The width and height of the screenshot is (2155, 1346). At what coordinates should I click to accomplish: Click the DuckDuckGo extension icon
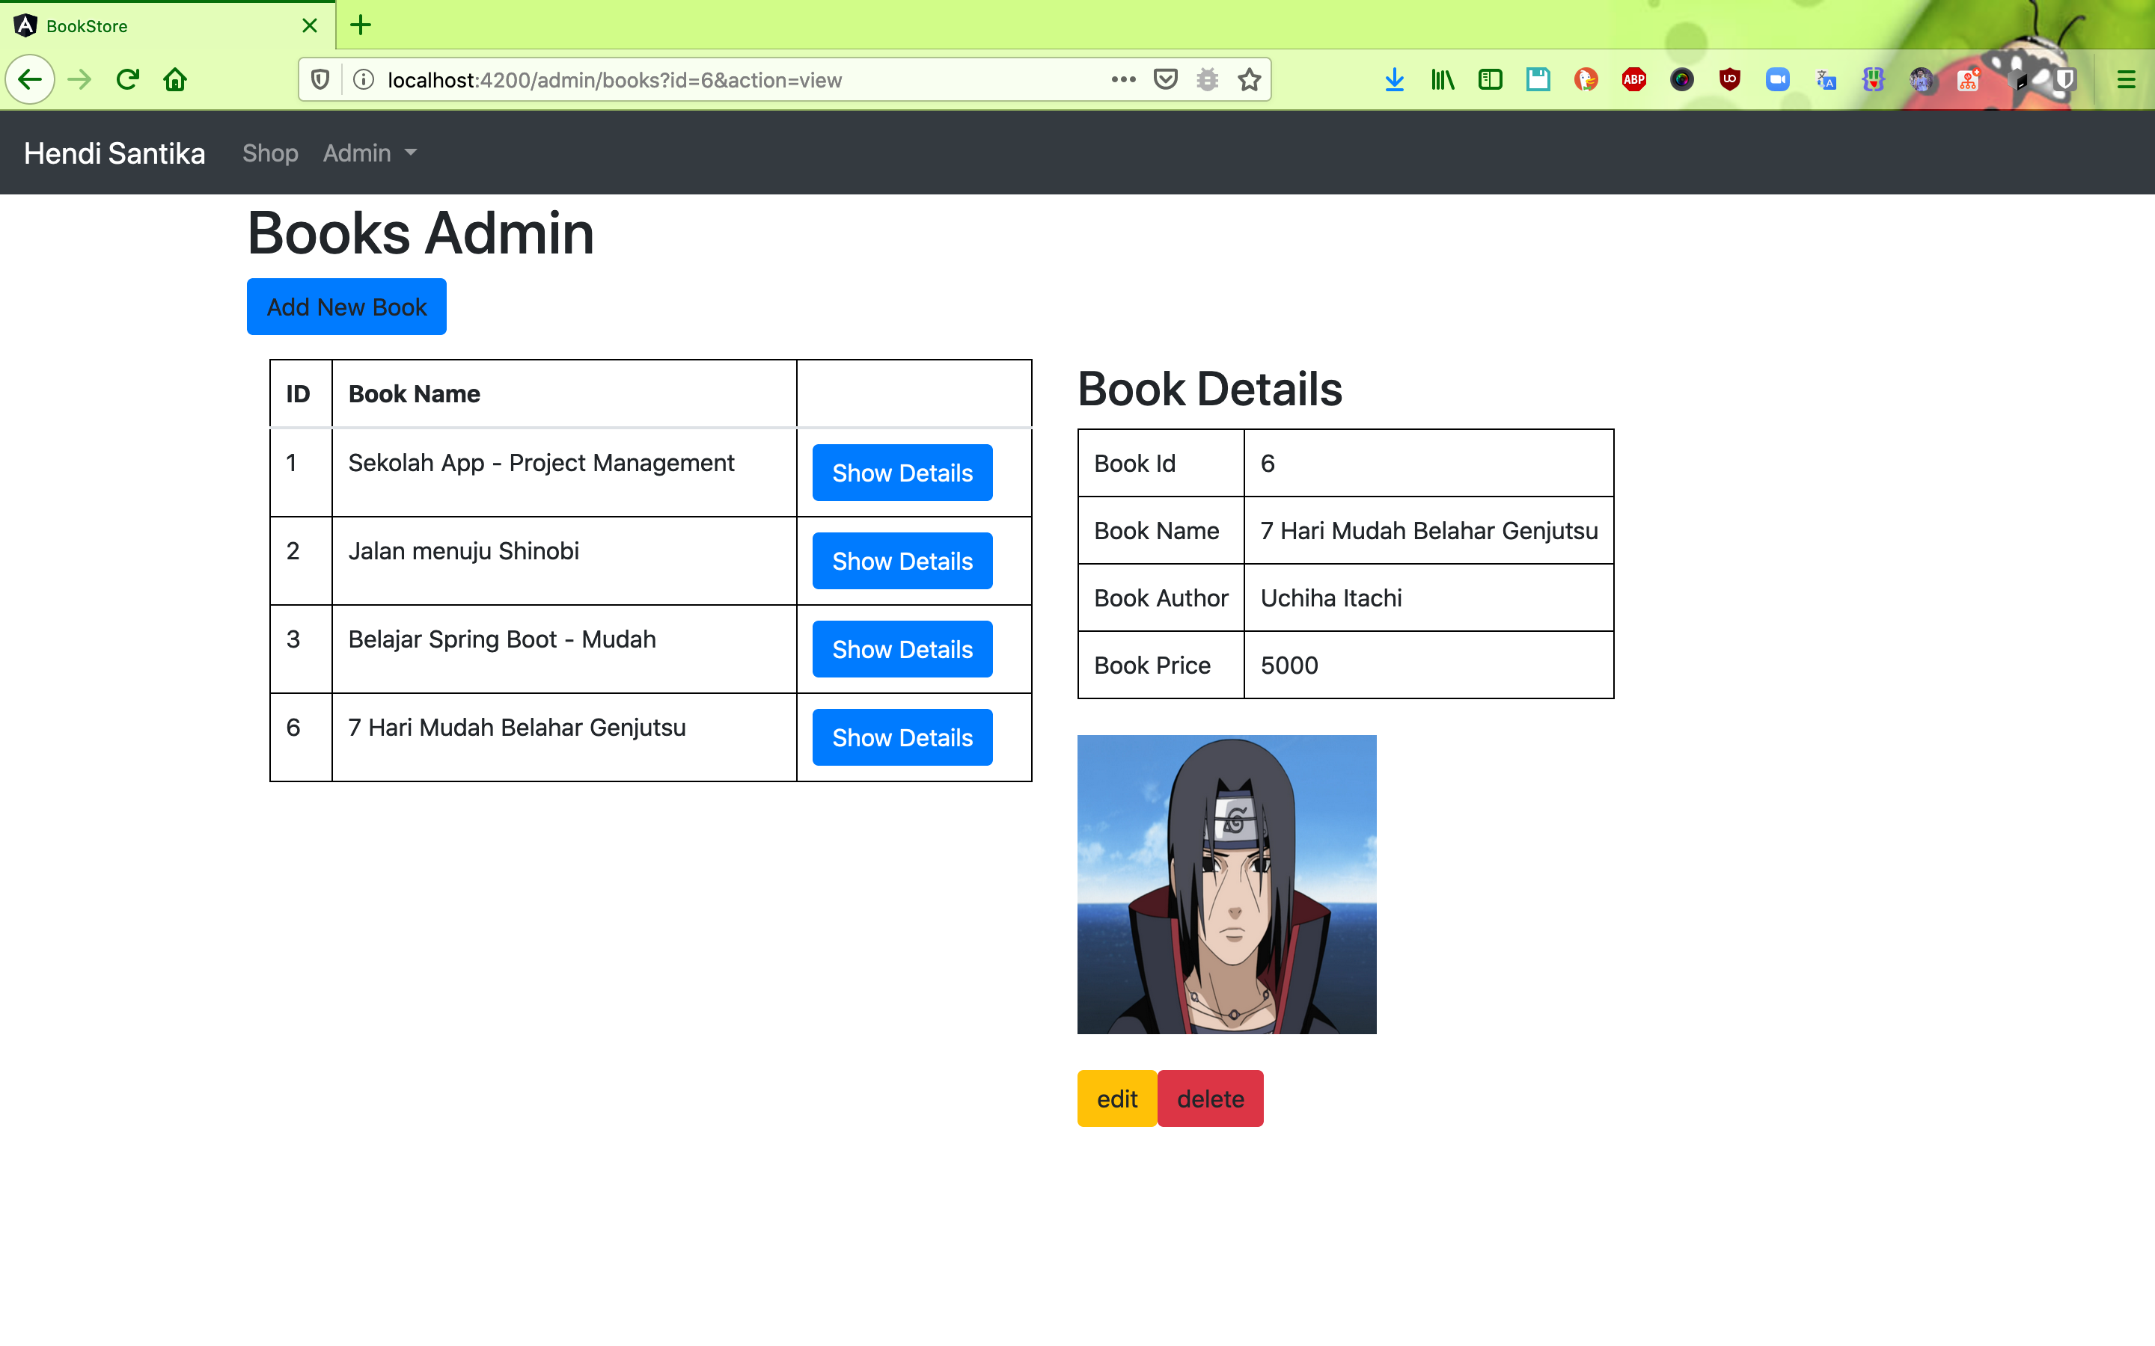(x=1586, y=80)
